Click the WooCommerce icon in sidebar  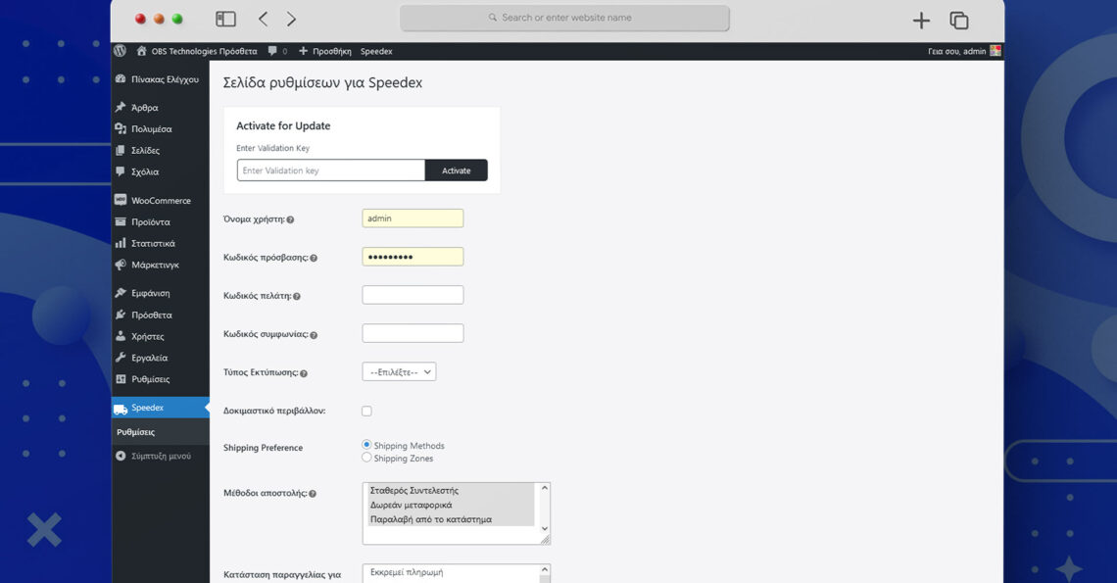tap(121, 200)
